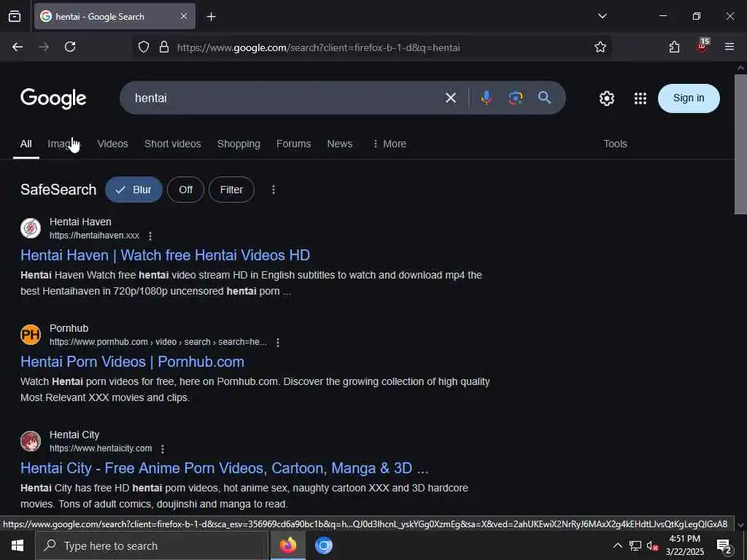
Task: Switch to Firefox in the taskbar
Action: (287, 545)
